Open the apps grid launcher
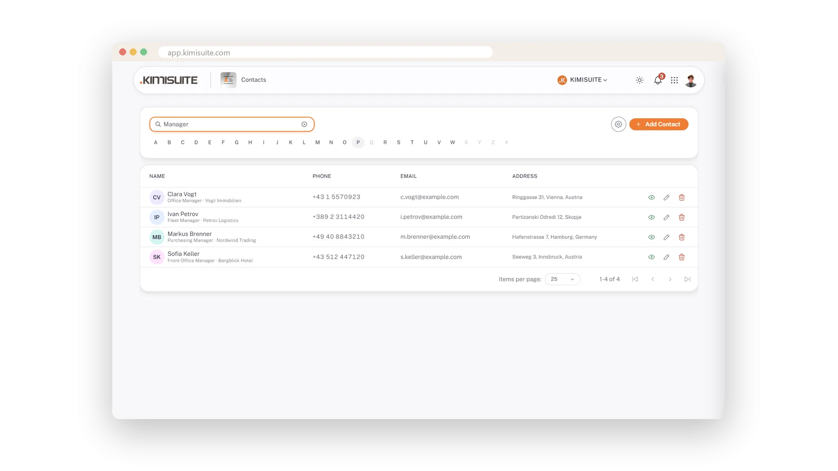 (674, 80)
